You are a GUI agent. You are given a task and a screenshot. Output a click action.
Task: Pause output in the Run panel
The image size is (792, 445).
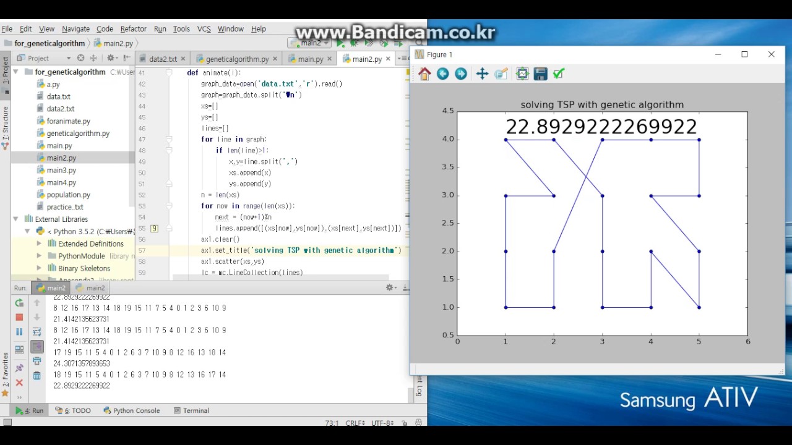click(19, 332)
